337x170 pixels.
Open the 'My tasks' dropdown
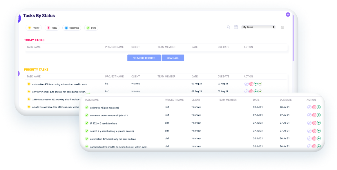[x=258, y=27]
